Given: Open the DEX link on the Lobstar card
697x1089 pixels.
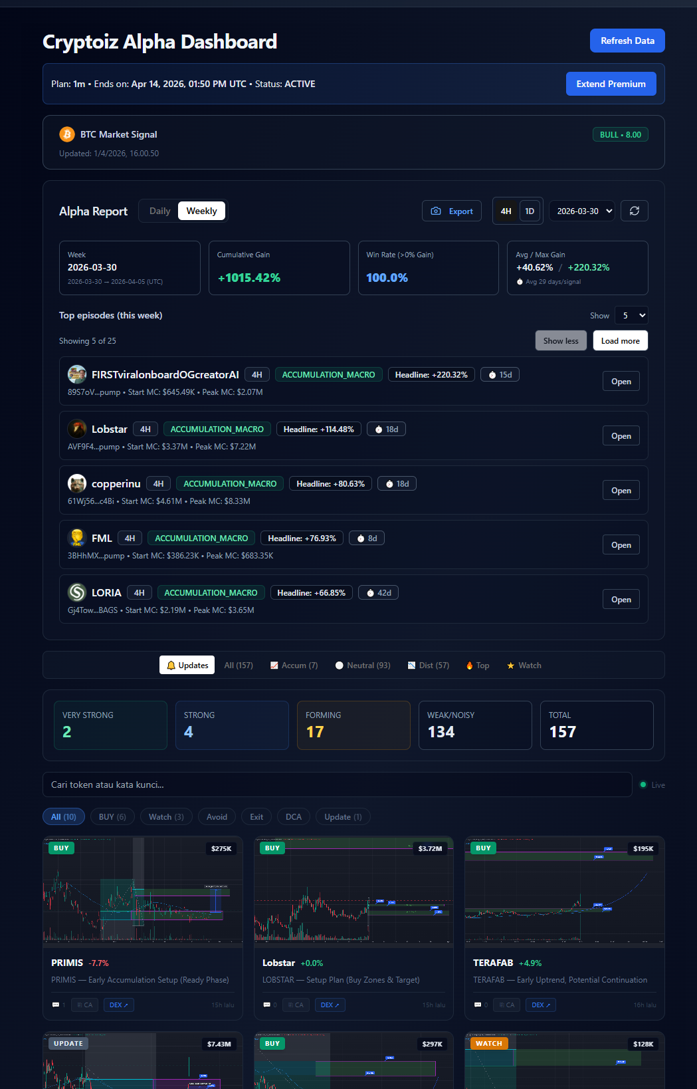Looking at the screenshot, I should [x=330, y=1005].
